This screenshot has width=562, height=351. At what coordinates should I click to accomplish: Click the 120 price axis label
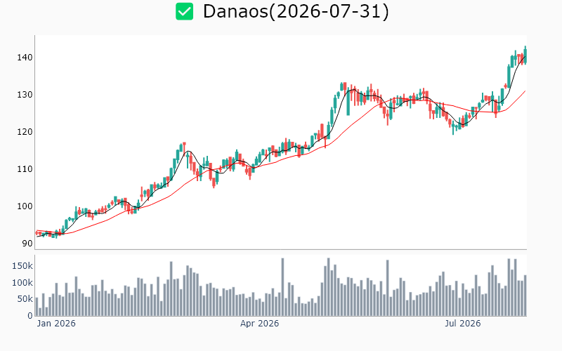tap(25, 132)
